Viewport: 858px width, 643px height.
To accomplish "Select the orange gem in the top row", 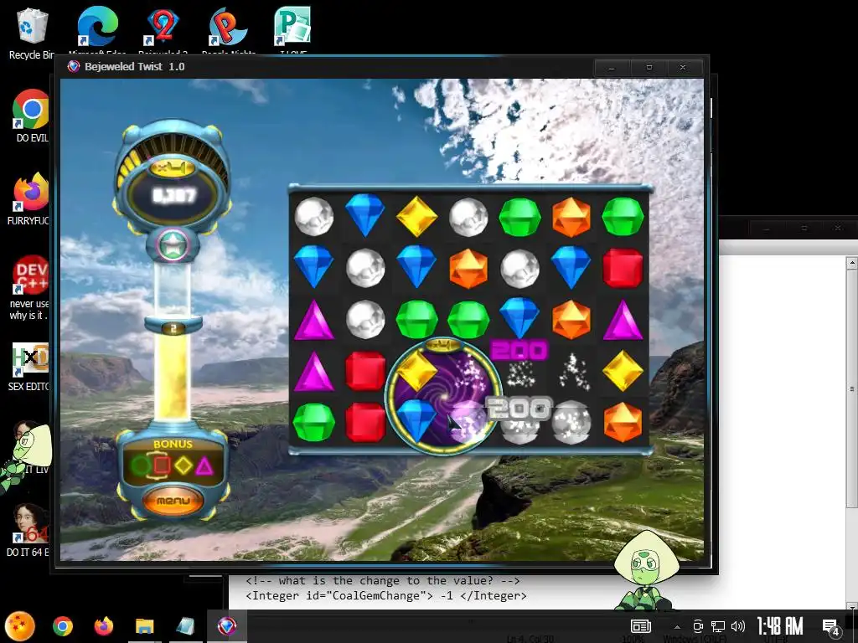I will pyautogui.click(x=571, y=217).
